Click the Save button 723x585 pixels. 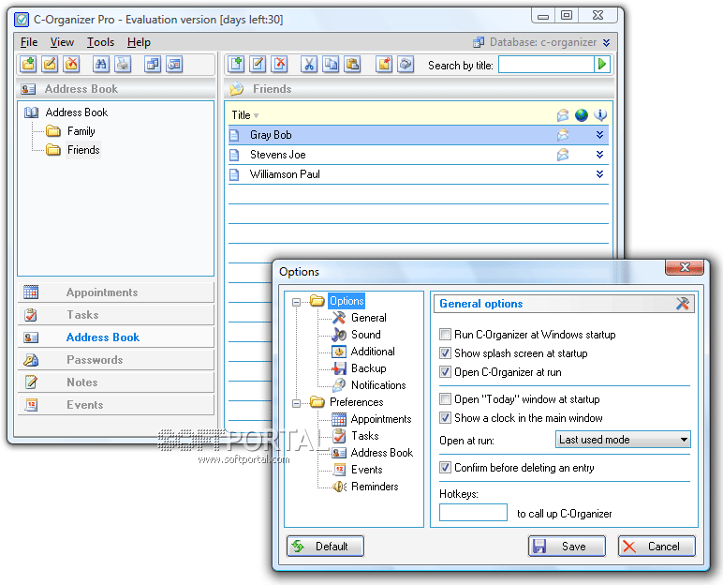pyautogui.click(x=567, y=547)
